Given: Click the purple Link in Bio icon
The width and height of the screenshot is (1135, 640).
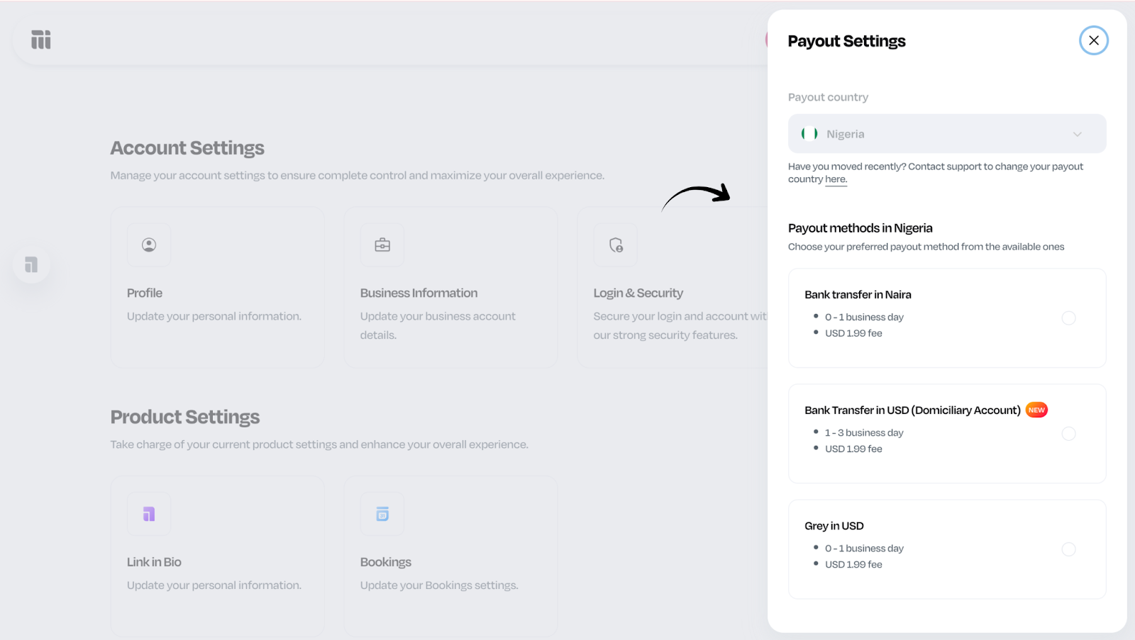Looking at the screenshot, I should pyautogui.click(x=149, y=514).
